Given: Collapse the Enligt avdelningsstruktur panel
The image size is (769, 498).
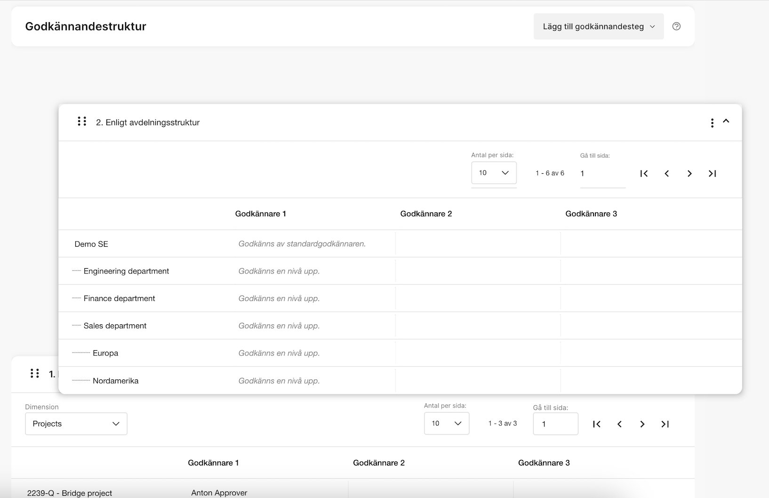Looking at the screenshot, I should coord(726,121).
